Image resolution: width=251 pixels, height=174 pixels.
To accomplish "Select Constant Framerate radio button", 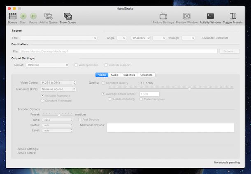I will [x=42, y=101].
